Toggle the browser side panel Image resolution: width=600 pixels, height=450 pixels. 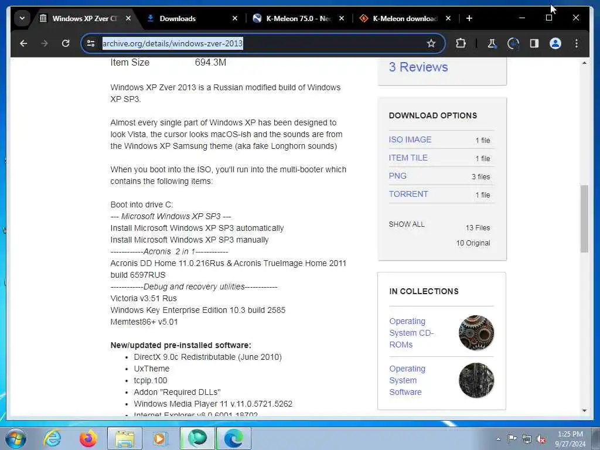tap(534, 43)
